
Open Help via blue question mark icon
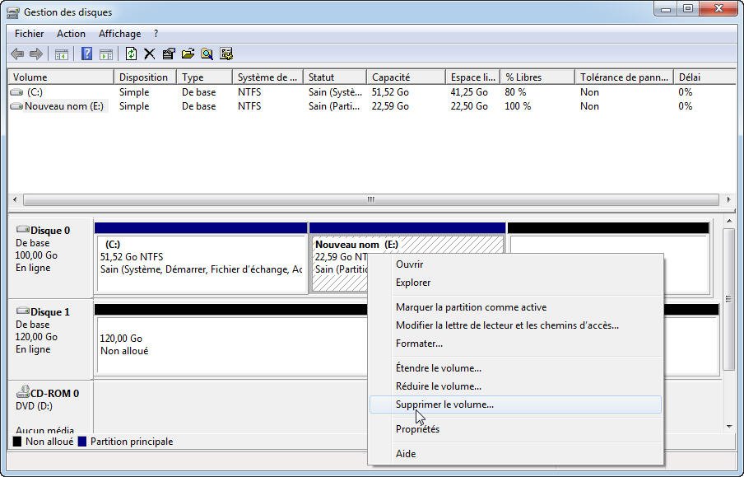click(x=86, y=54)
